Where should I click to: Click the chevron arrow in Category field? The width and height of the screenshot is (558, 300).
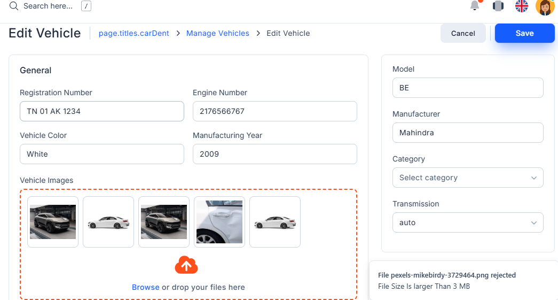coord(534,178)
